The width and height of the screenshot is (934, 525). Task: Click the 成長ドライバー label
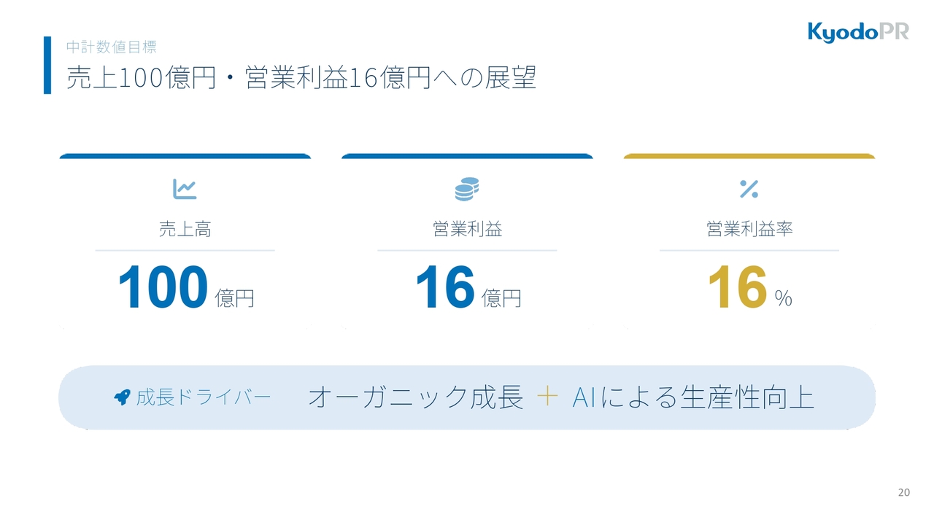tap(204, 397)
